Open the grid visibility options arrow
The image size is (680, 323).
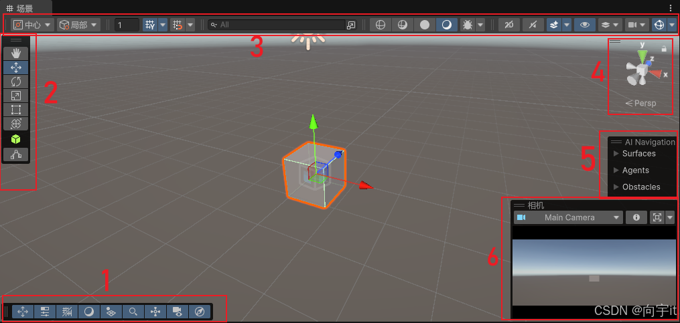point(163,25)
